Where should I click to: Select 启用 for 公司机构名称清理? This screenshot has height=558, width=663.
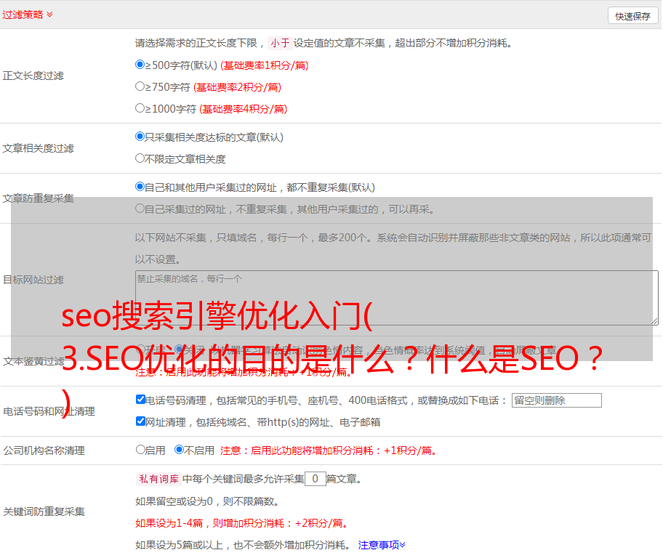point(140,450)
